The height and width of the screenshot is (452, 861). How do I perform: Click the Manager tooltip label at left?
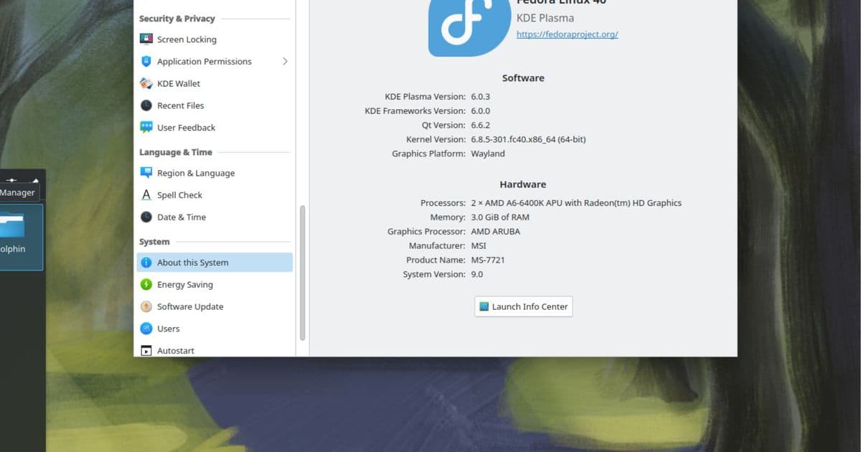18,192
